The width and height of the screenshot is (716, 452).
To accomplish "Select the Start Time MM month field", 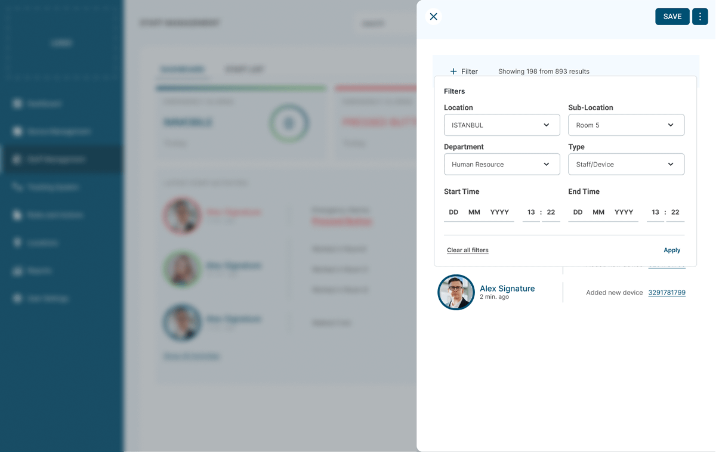I will tap(474, 212).
